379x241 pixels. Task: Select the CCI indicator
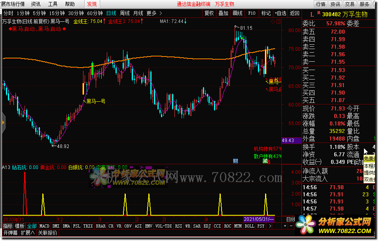point(217,226)
